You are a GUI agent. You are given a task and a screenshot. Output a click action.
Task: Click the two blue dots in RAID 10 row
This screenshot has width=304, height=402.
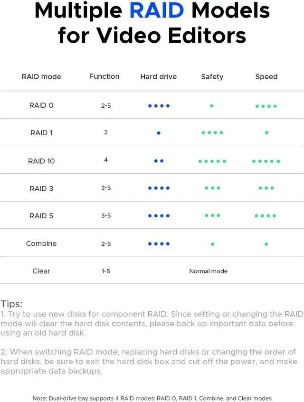click(x=159, y=161)
